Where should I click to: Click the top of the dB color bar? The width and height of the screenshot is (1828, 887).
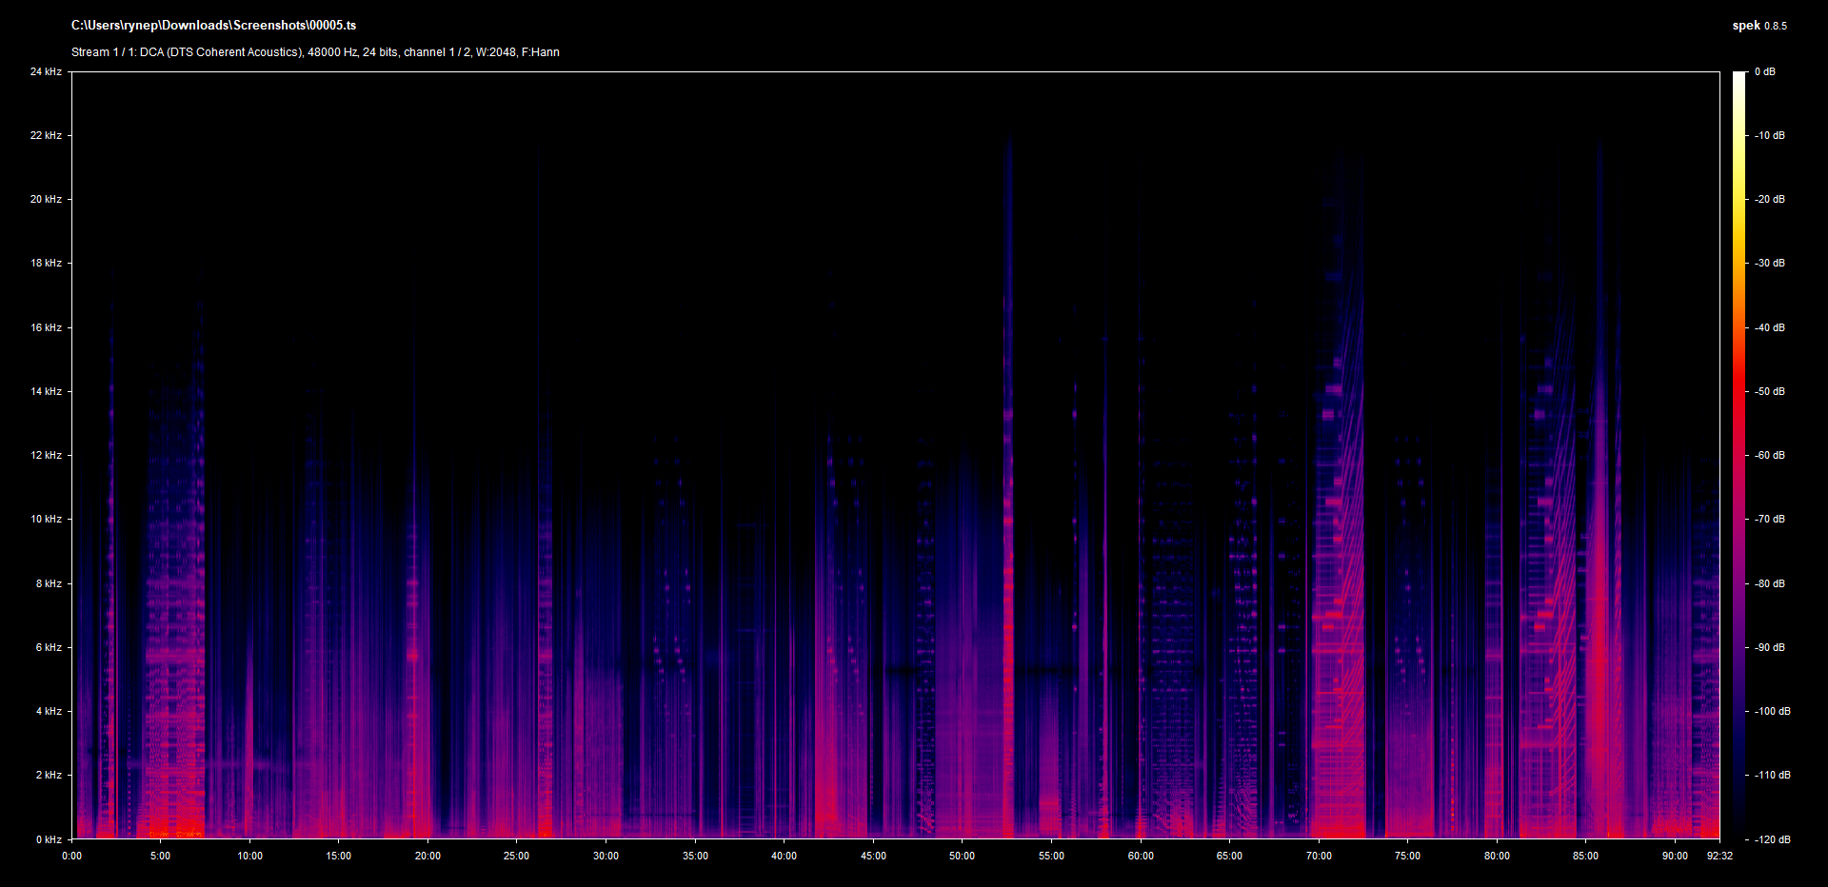pyautogui.click(x=1739, y=76)
